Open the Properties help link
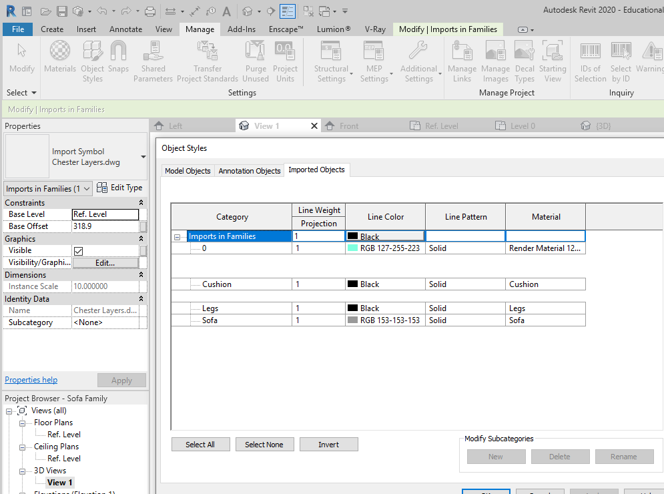Viewport: 664px width, 494px height. pos(31,380)
